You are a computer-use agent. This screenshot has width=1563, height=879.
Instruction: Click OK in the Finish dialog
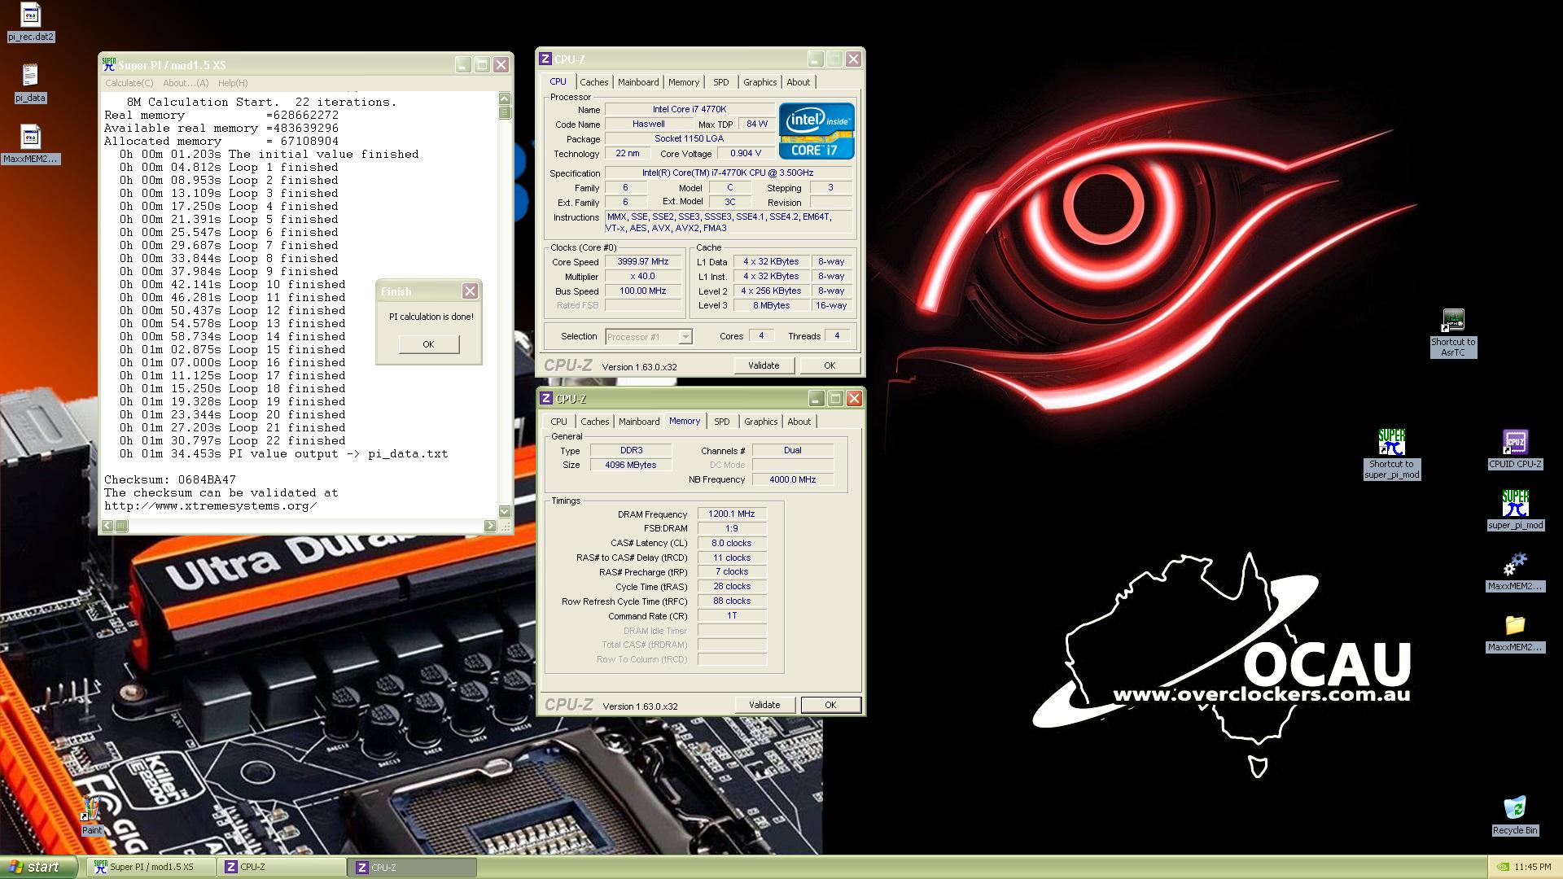tap(428, 344)
